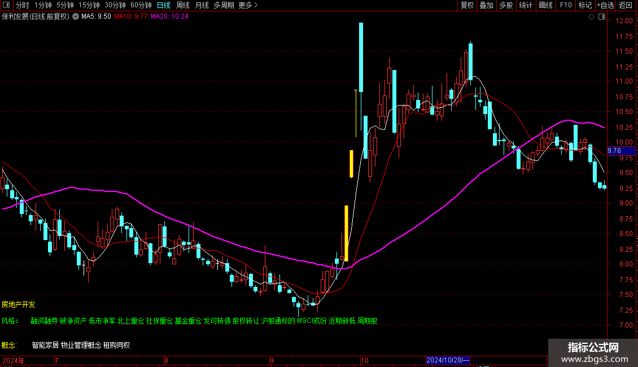Image resolution: width=638 pixels, height=367 pixels.
Task: Select the 5分钟 period tab
Action: click(x=65, y=5)
